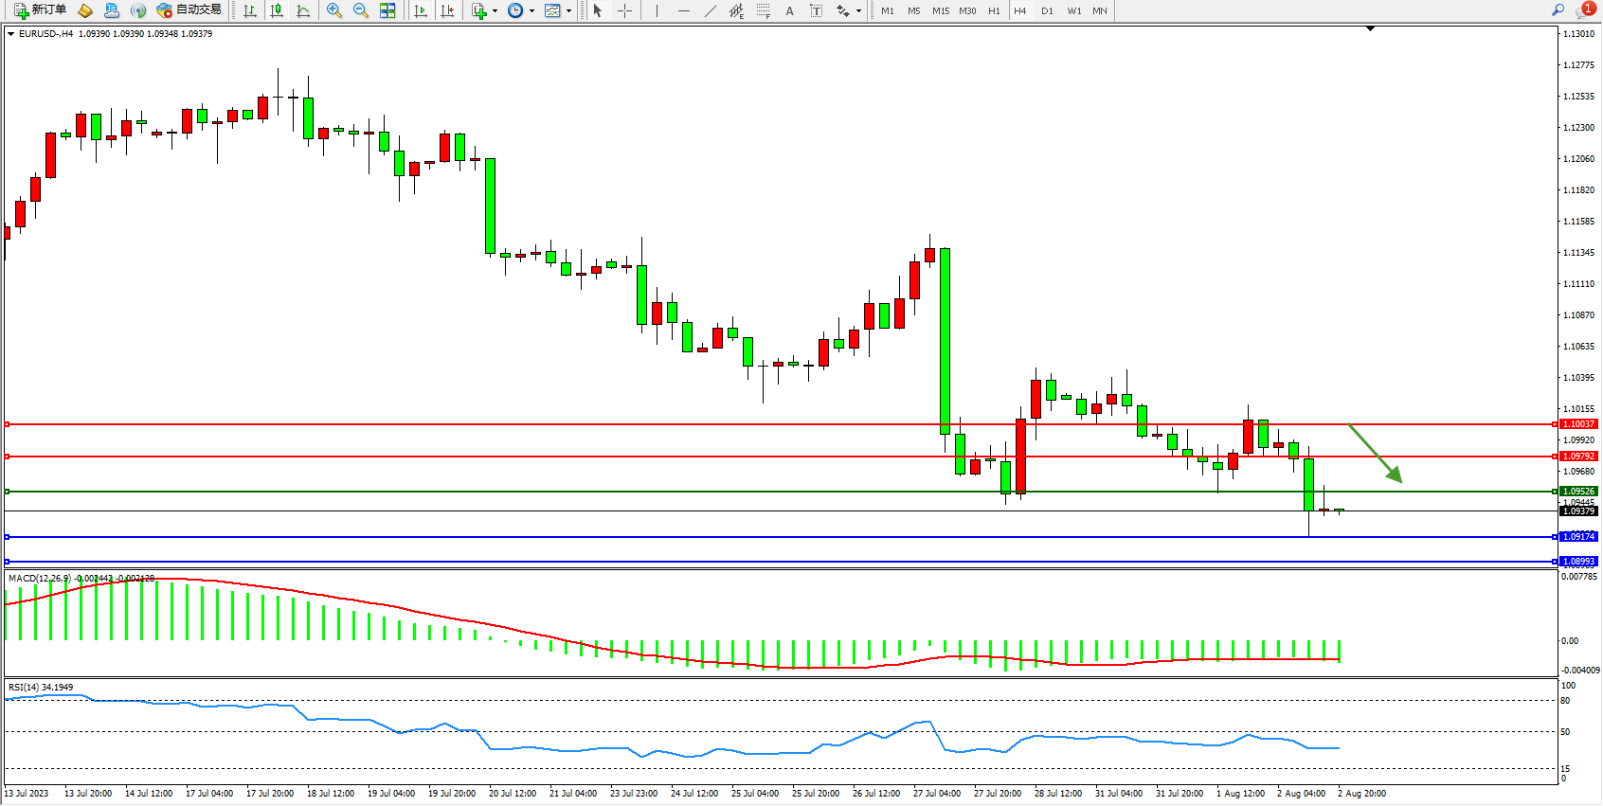This screenshot has width=1603, height=806.
Task: Open the chart templates dropdown arrow
Action: tap(568, 11)
